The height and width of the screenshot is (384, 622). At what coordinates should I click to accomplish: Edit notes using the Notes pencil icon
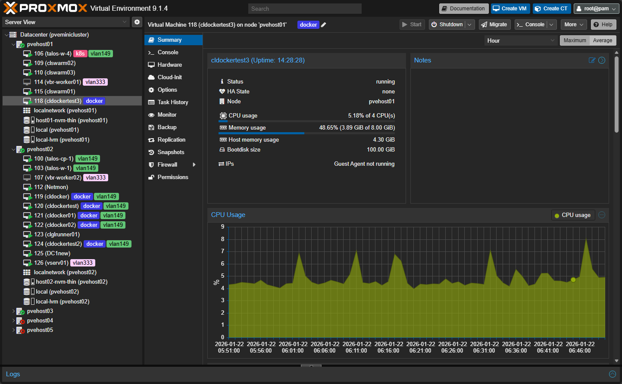coord(592,60)
